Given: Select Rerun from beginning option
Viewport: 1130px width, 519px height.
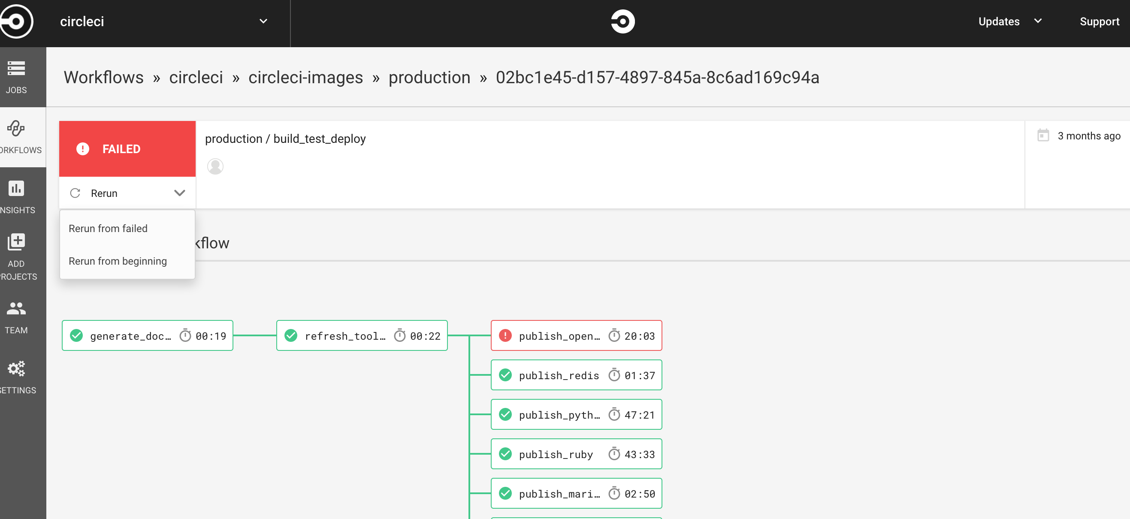Looking at the screenshot, I should 127,262.
